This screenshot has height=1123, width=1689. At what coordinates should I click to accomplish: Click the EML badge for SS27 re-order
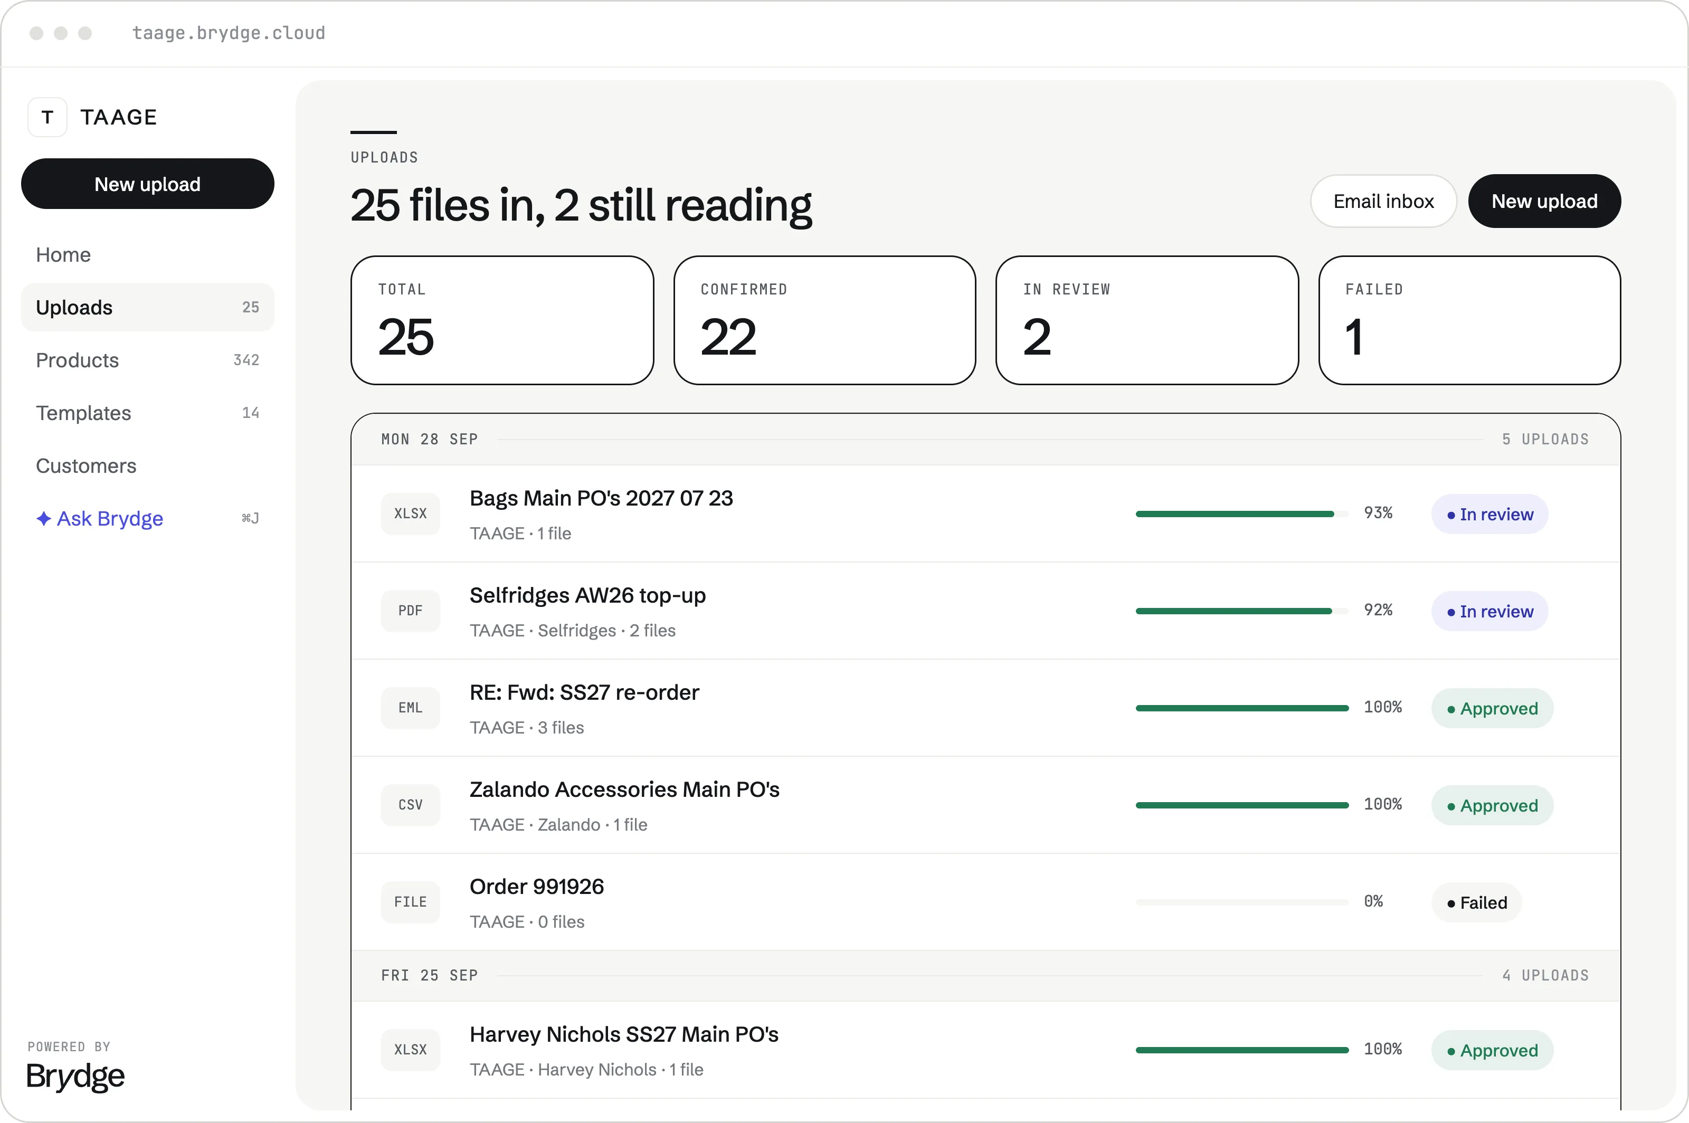click(411, 708)
